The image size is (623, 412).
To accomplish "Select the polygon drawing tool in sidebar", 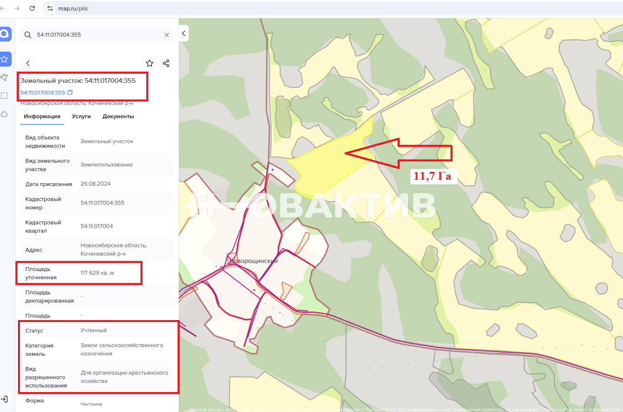I will coord(5,77).
